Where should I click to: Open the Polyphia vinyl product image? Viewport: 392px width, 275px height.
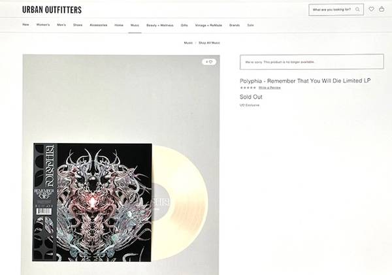tap(122, 165)
